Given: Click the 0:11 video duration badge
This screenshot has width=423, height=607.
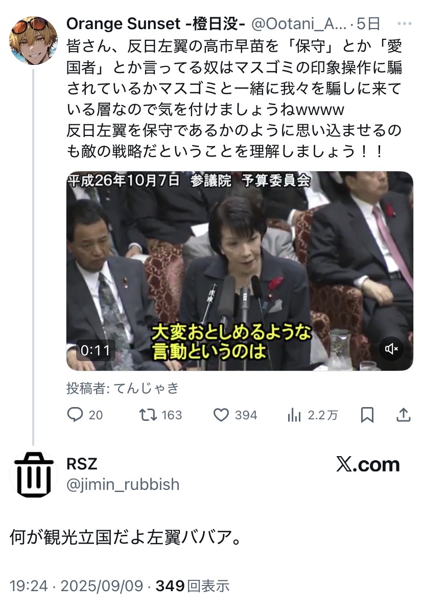Looking at the screenshot, I should (96, 350).
